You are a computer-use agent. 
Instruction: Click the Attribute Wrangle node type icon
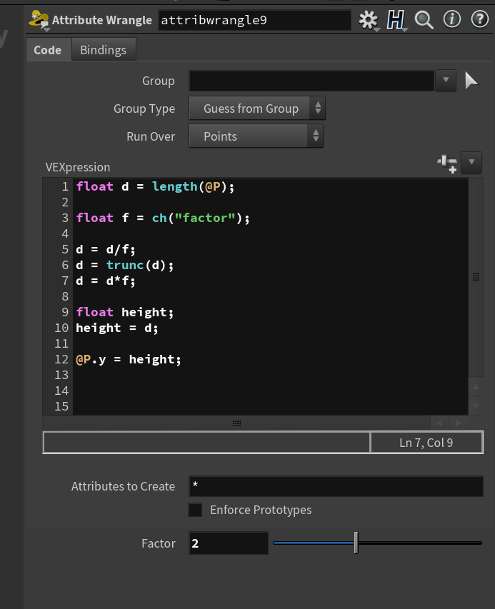coord(39,20)
